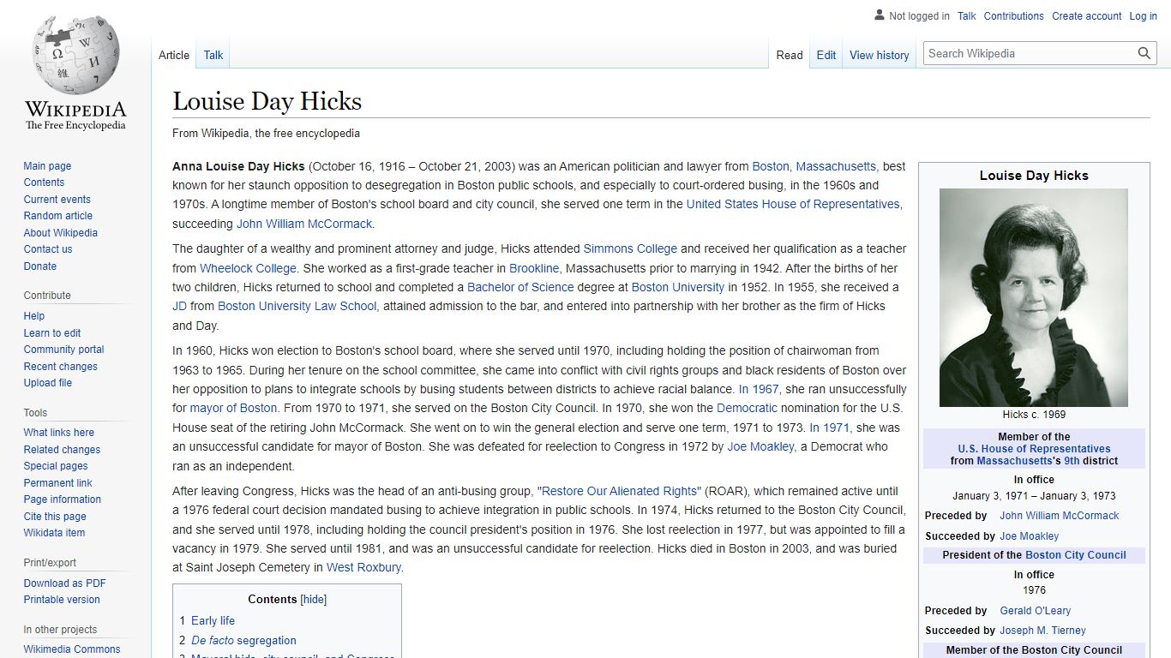This screenshot has width=1171, height=658.
Task: Follow the Boston link in intro
Action: pyautogui.click(x=771, y=166)
